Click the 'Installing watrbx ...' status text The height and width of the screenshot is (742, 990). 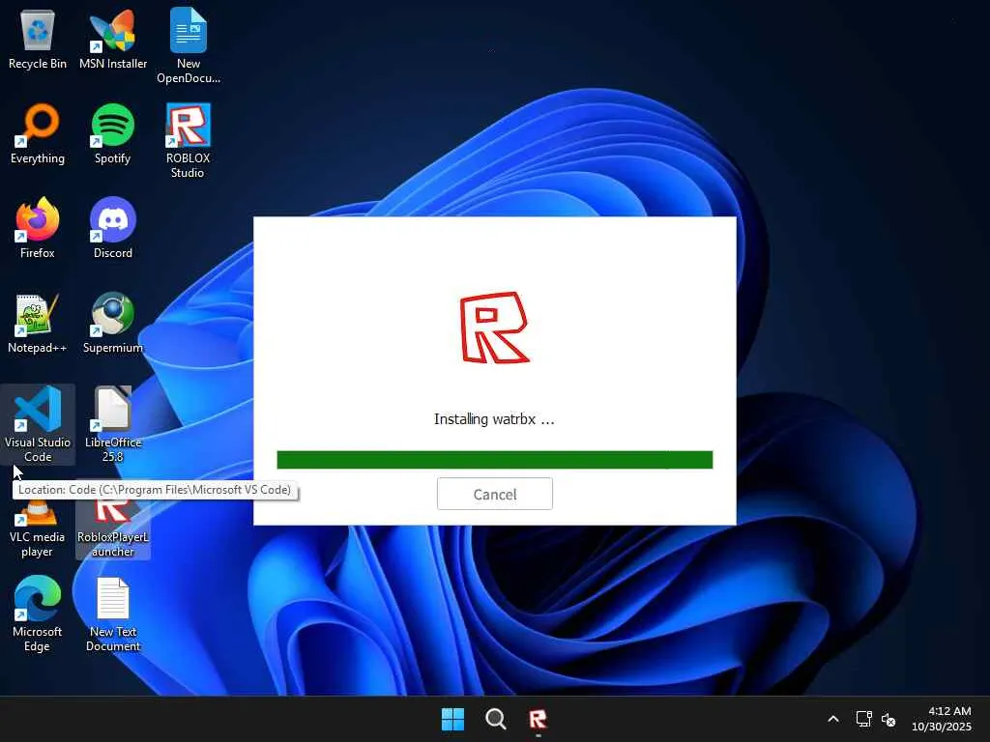[x=494, y=419]
